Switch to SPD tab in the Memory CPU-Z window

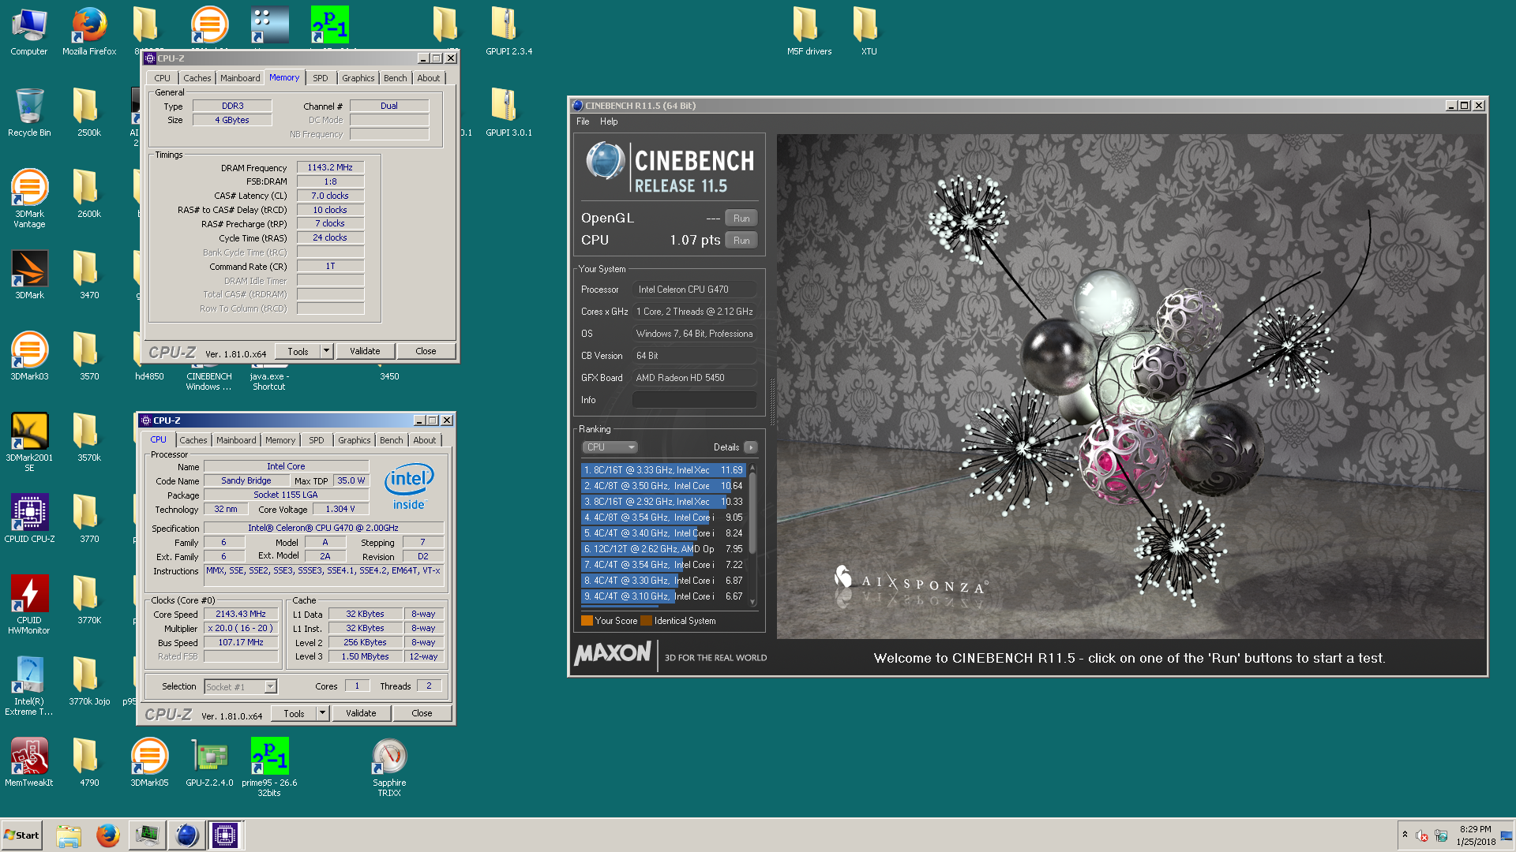click(320, 78)
